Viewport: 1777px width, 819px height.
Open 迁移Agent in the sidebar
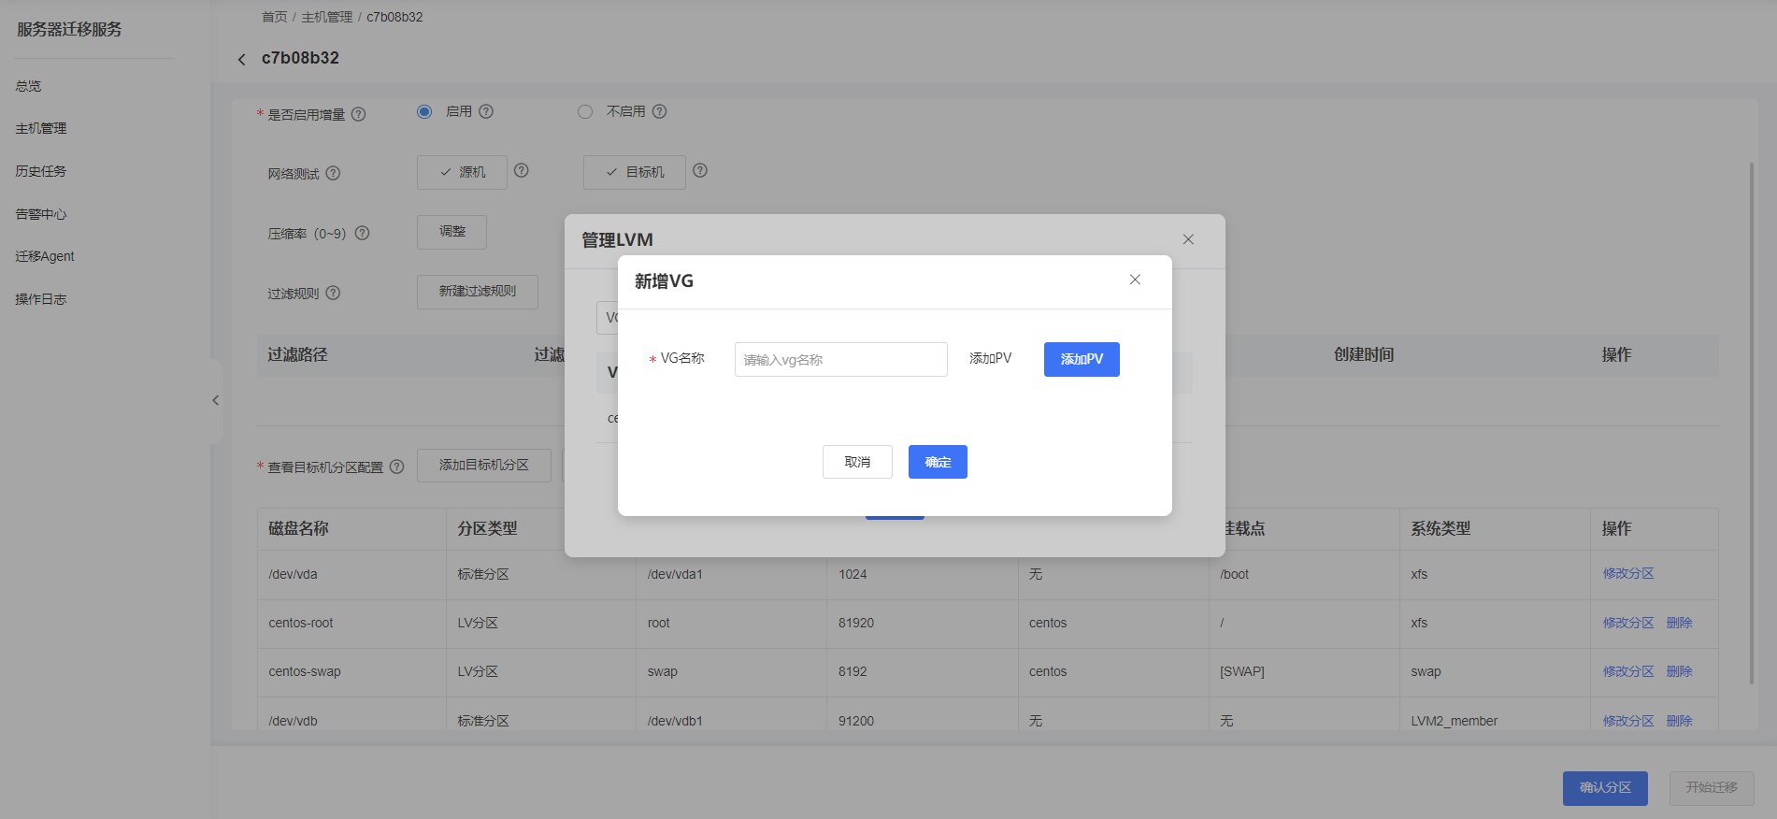pos(45,256)
